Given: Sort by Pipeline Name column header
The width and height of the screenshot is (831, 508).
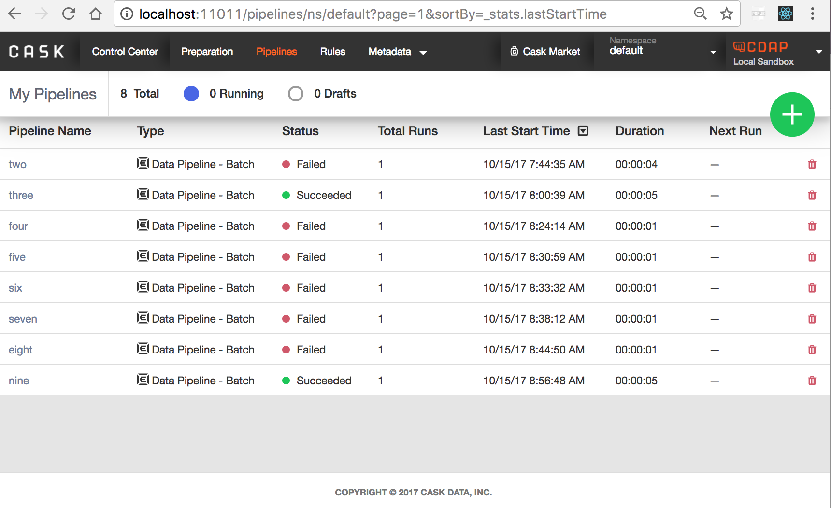Looking at the screenshot, I should [50, 131].
